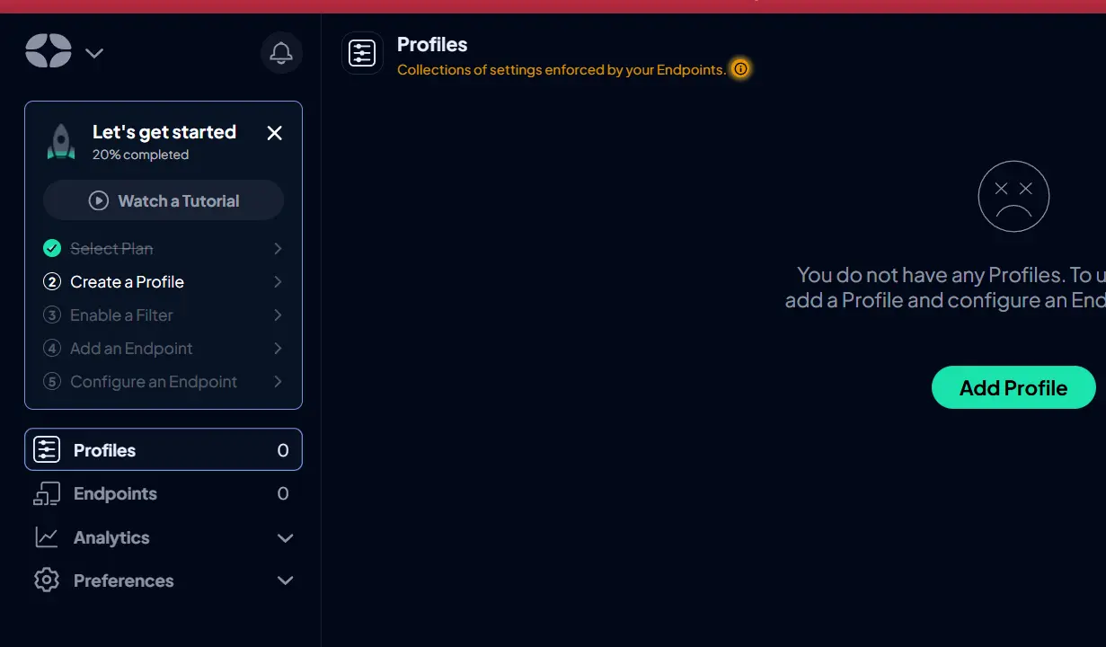Open the organization dropdown chevron by logo

[94, 53]
